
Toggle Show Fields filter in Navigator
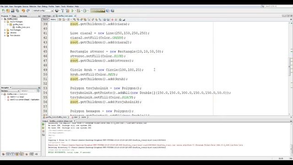pos(8,154)
